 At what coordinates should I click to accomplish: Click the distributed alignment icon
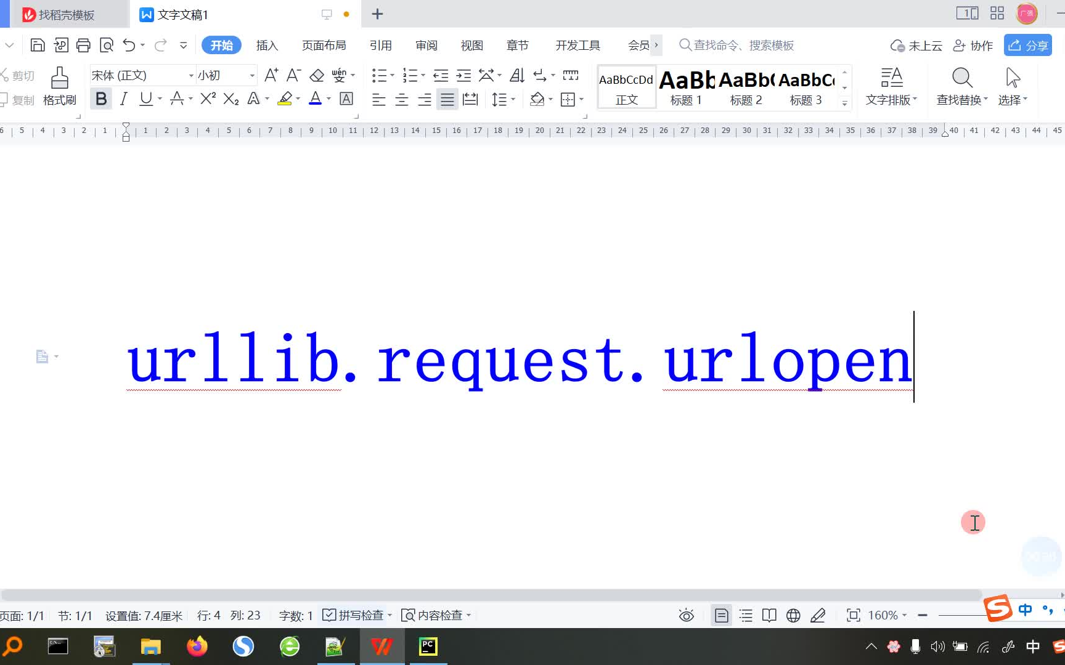(x=470, y=99)
